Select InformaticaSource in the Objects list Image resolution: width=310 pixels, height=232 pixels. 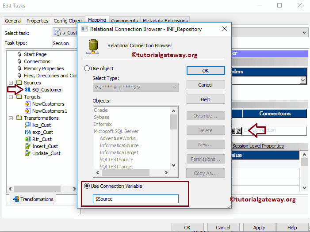click(x=119, y=145)
